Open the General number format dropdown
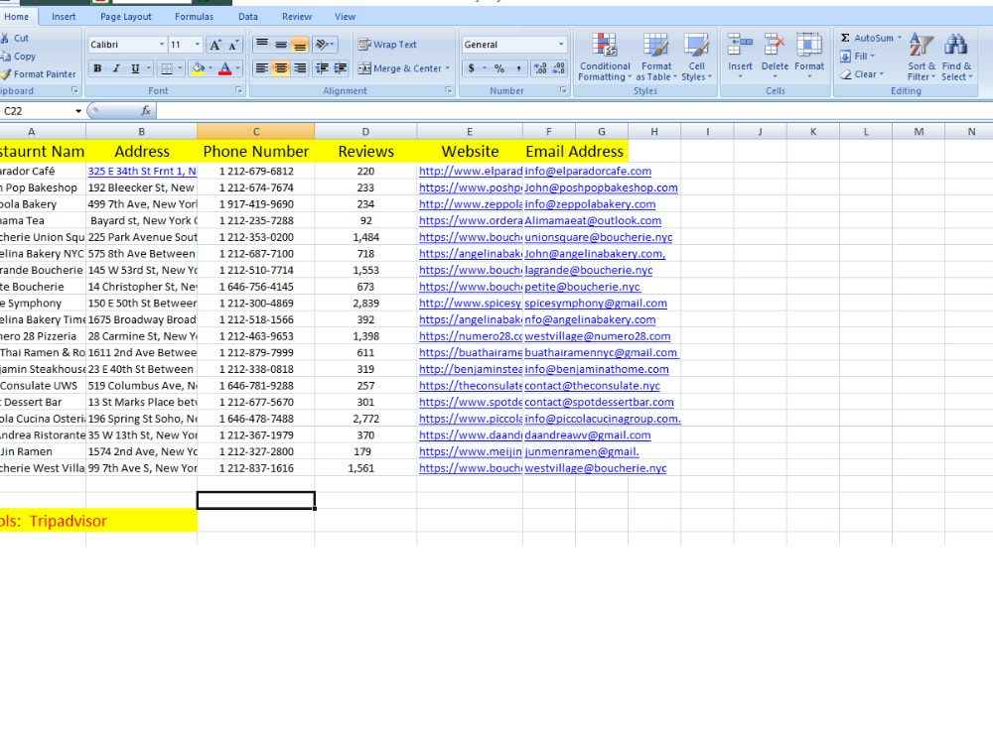Screen dimensions: 993x744 (x=562, y=44)
